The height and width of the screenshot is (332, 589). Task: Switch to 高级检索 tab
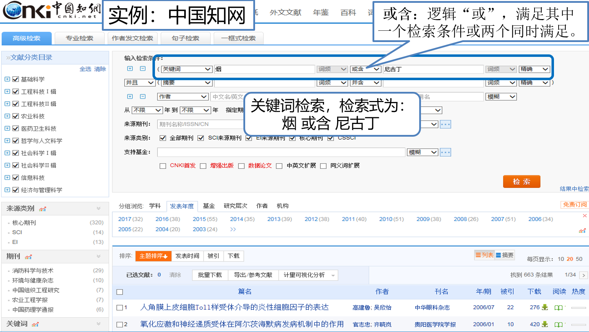(27, 38)
